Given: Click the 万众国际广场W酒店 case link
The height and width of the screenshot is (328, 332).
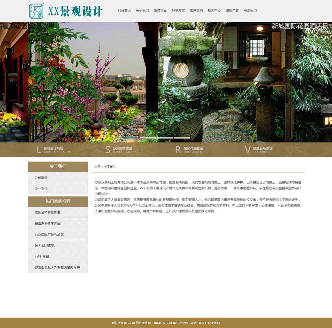Looking at the screenshot, I should pos(49,234).
